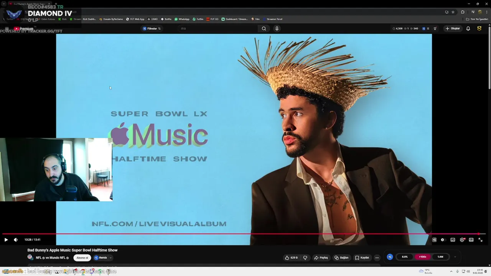The width and height of the screenshot is (491, 276).
Task: Open browser extensions puzzle icon
Action: (463, 12)
